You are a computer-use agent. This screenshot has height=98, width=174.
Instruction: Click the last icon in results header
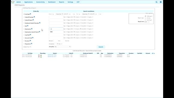(x=154, y=53)
